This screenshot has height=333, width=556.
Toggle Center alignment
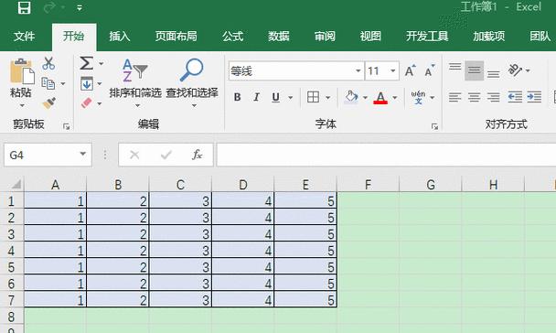(x=474, y=97)
